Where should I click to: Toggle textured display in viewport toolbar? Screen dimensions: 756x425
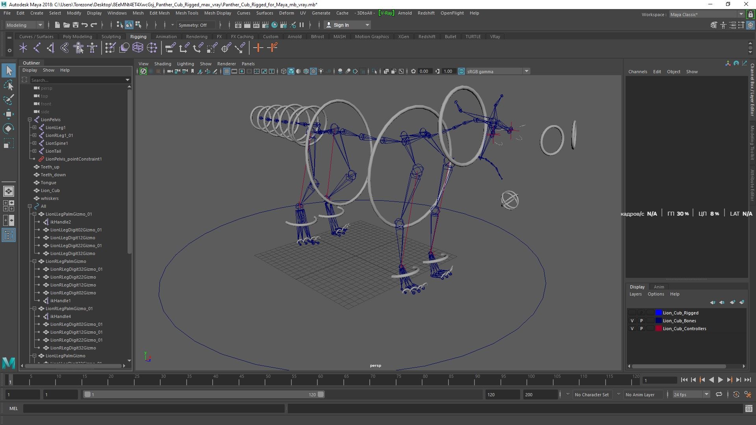point(313,71)
